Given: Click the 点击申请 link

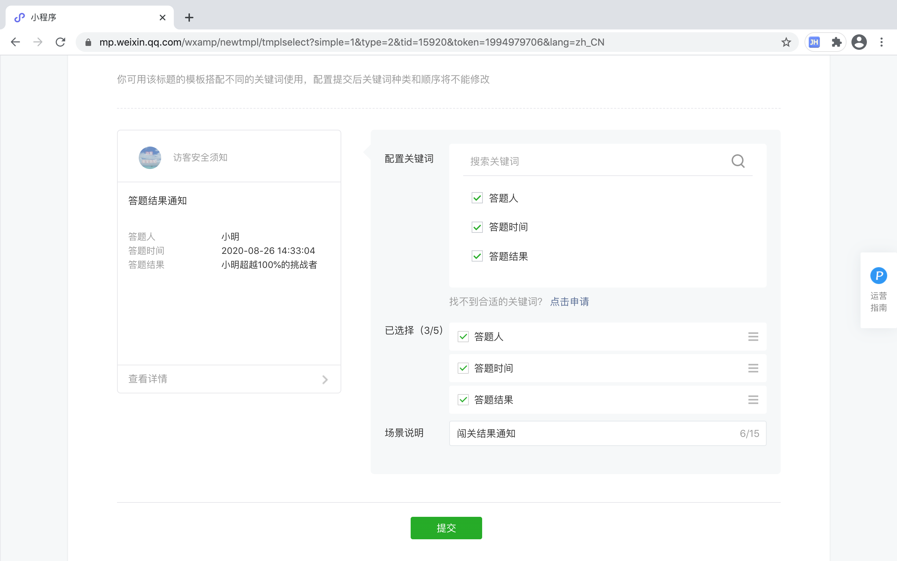Looking at the screenshot, I should tap(569, 302).
